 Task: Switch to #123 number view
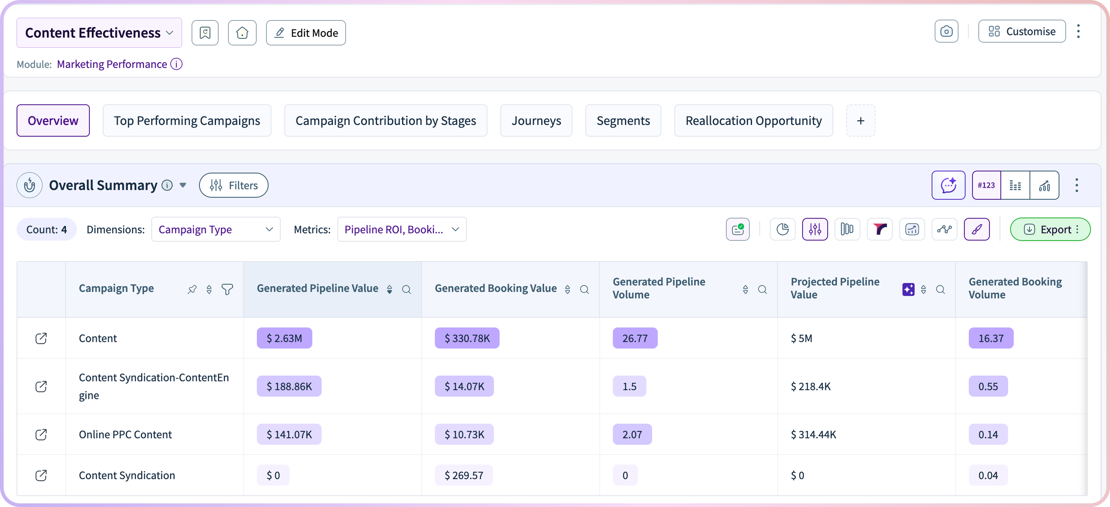point(986,185)
